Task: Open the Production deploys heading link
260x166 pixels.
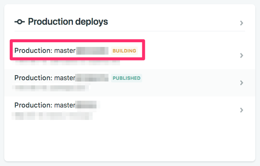Action: (68, 22)
